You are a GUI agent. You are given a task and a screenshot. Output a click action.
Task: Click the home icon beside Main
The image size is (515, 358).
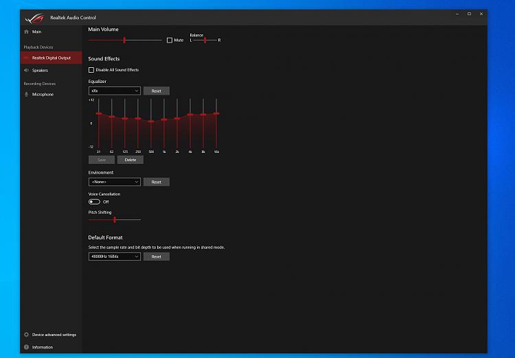pos(26,32)
